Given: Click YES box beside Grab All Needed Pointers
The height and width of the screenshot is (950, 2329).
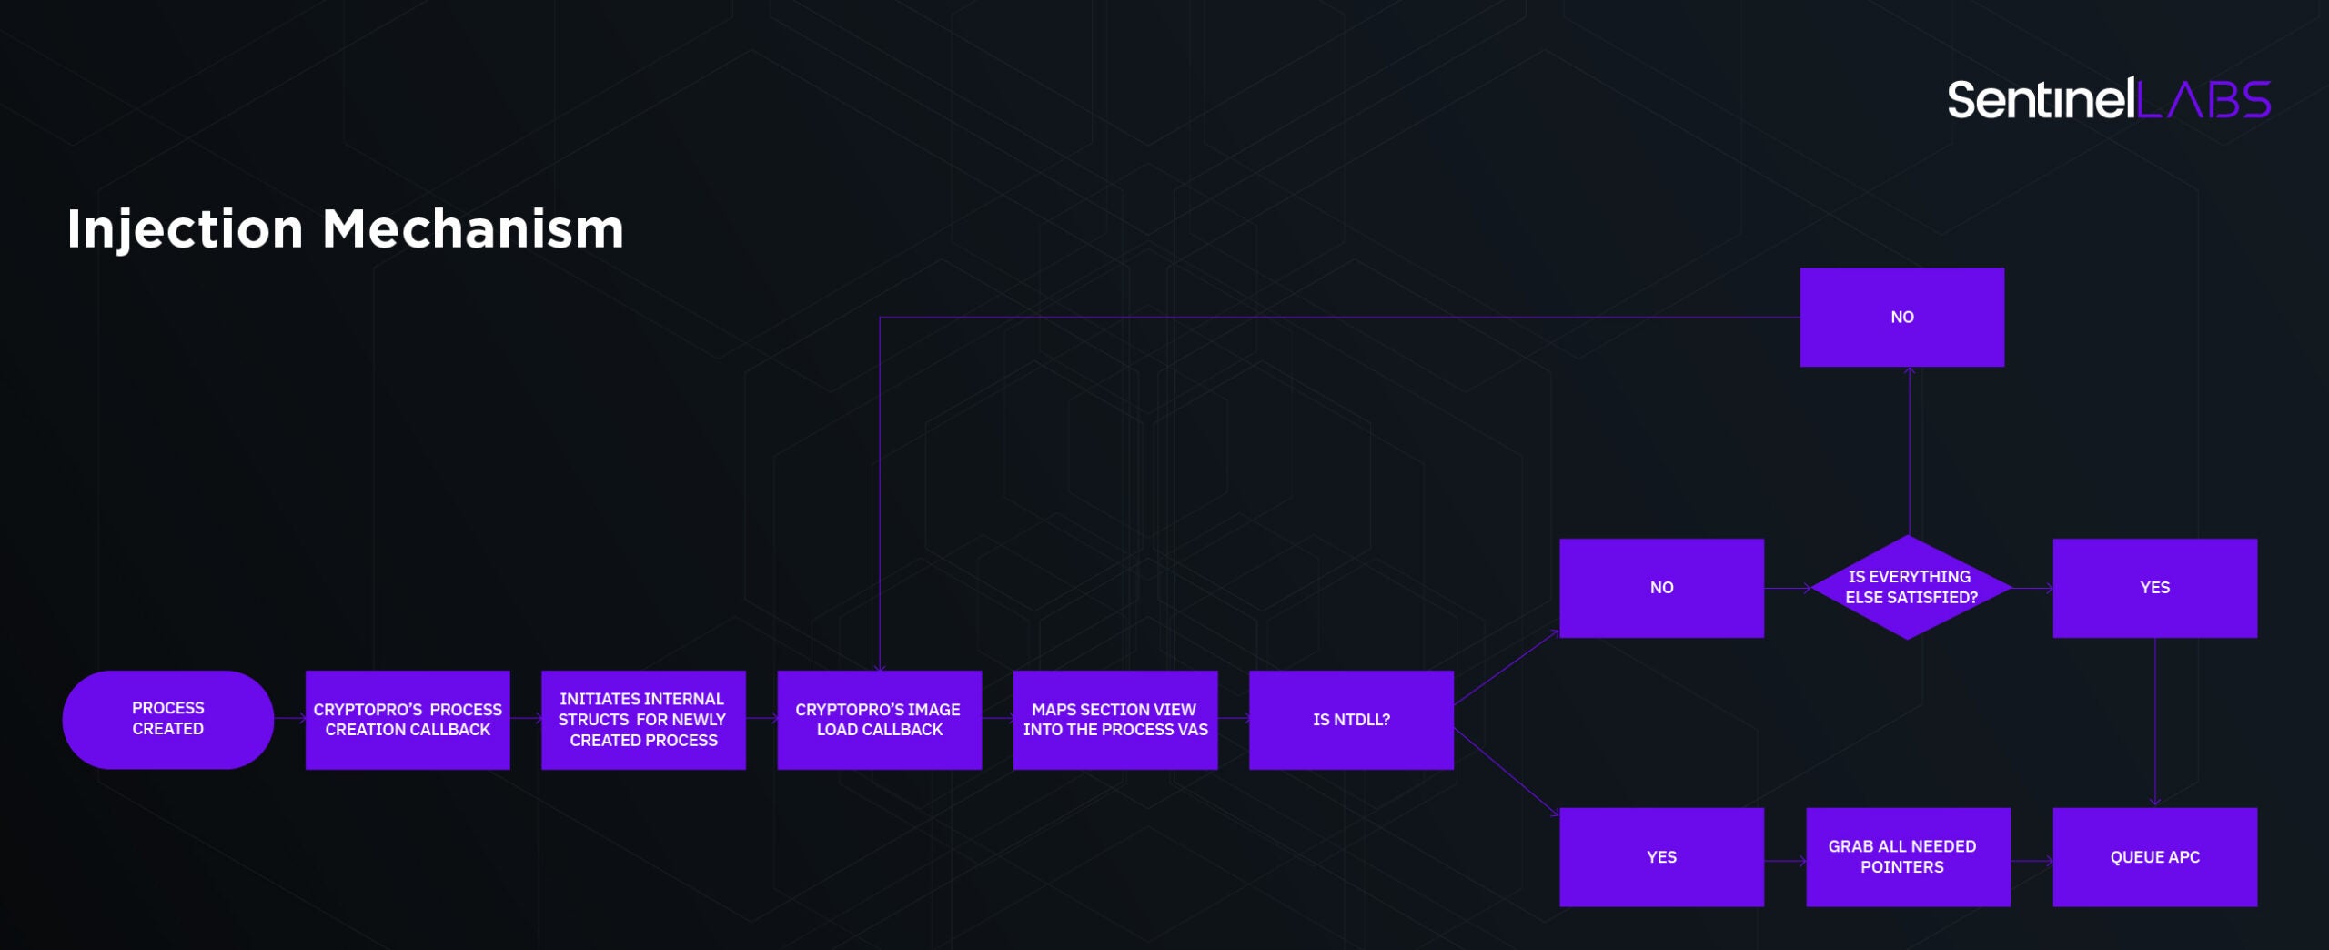Looking at the screenshot, I should (1661, 857).
